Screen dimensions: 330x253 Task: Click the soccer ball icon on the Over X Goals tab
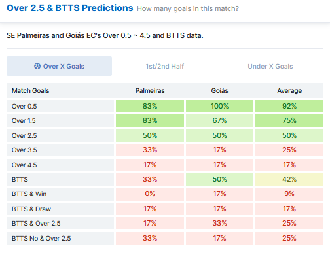click(x=37, y=66)
